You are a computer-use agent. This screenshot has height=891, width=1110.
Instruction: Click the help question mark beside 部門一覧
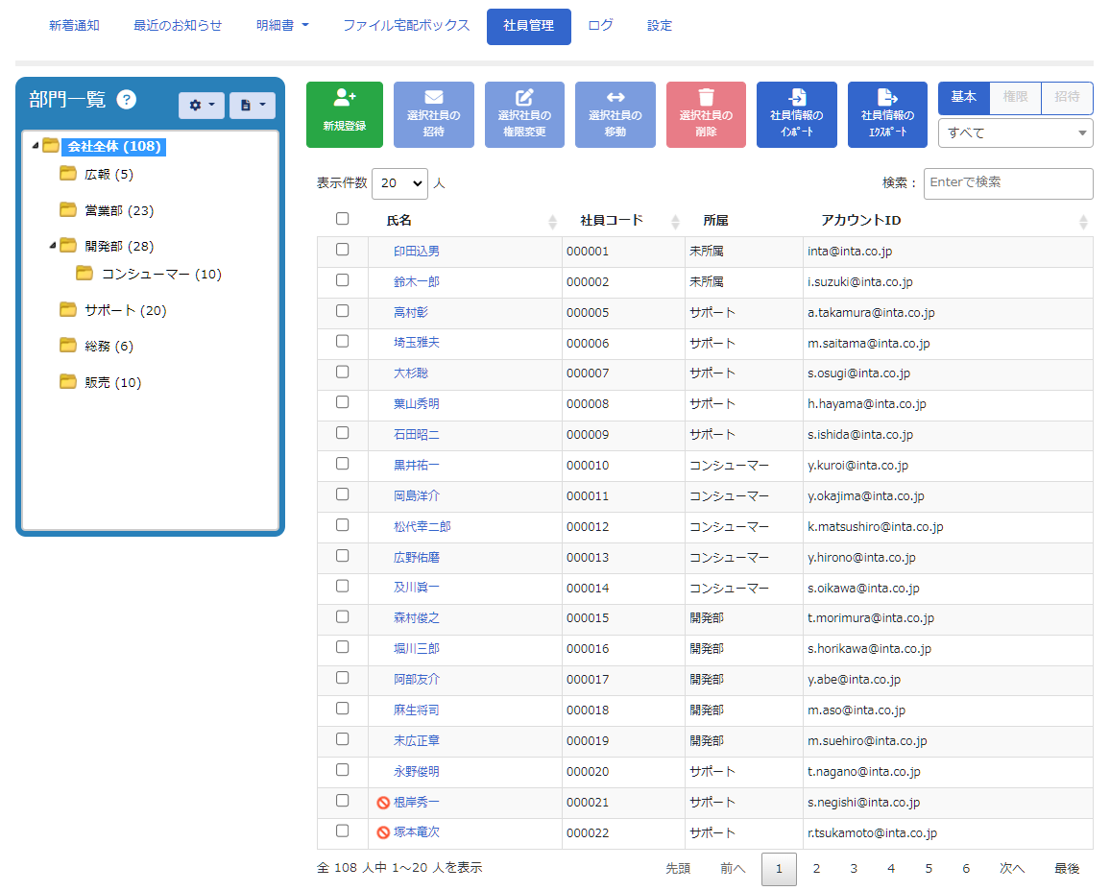coord(127,100)
